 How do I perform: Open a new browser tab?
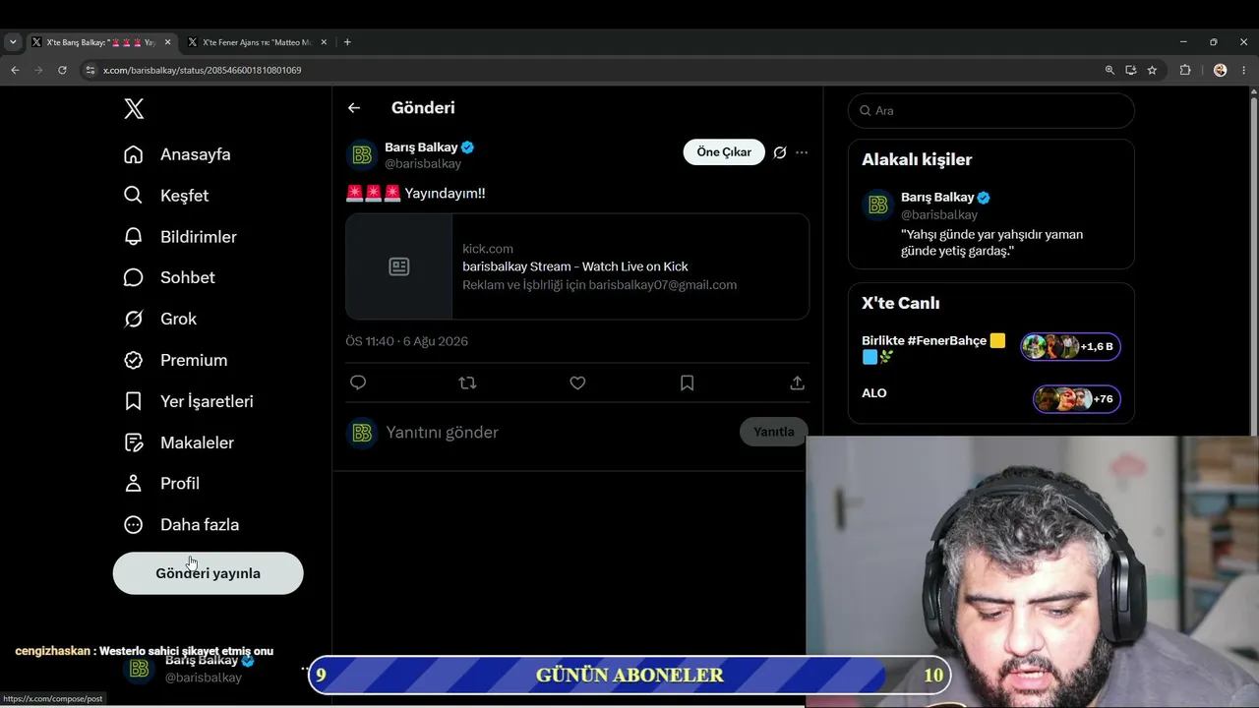click(x=347, y=42)
